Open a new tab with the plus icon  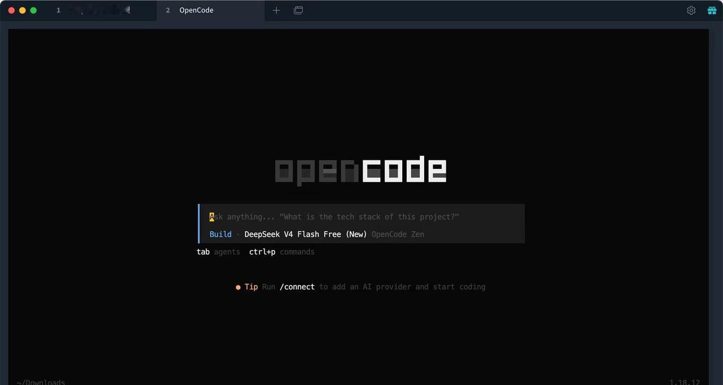276,10
